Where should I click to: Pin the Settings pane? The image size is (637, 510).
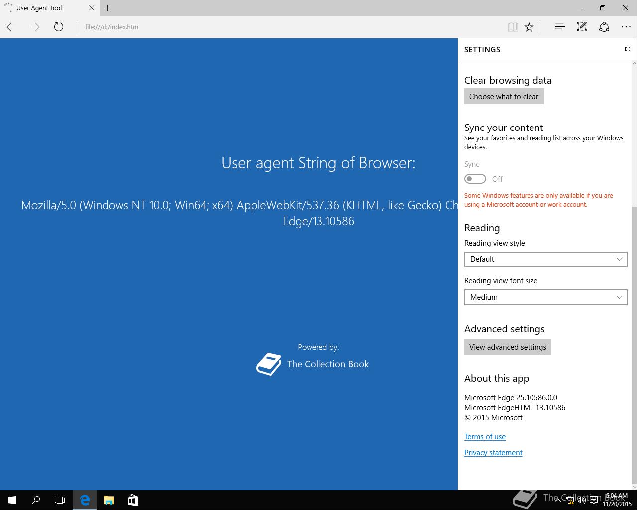pyautogui.click(x=626, y=49)
